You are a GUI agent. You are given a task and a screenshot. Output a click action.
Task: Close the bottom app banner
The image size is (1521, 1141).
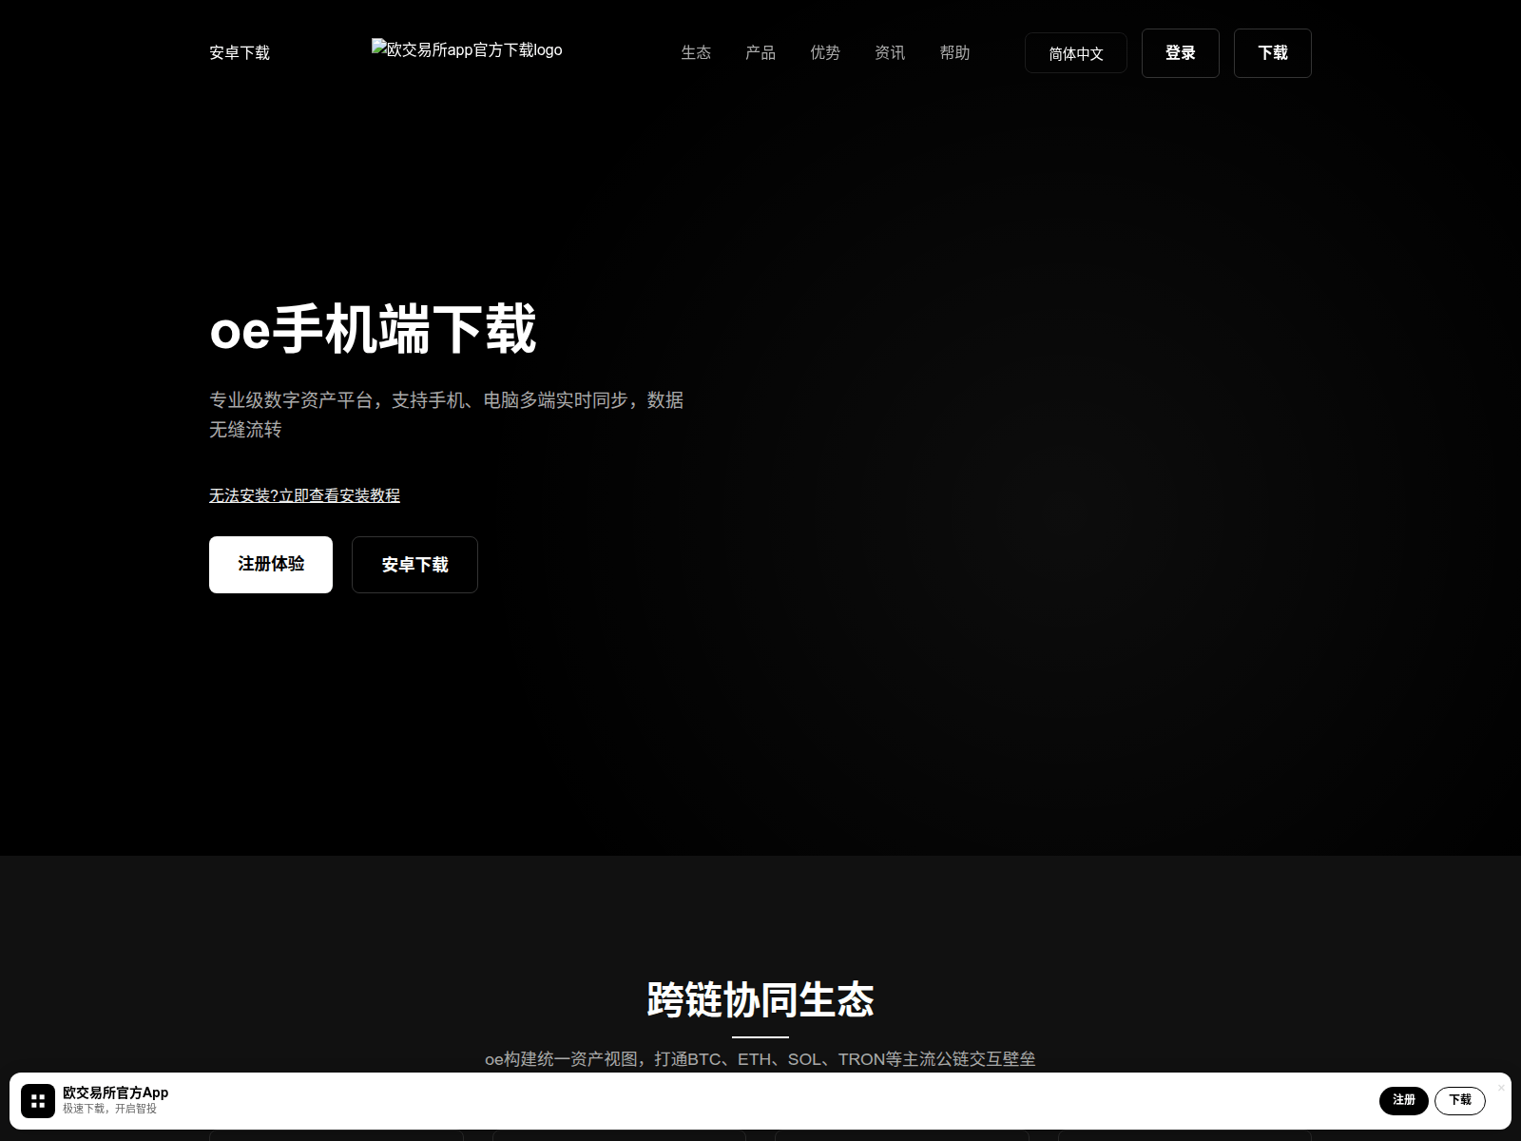(x=1501, y=1088)
